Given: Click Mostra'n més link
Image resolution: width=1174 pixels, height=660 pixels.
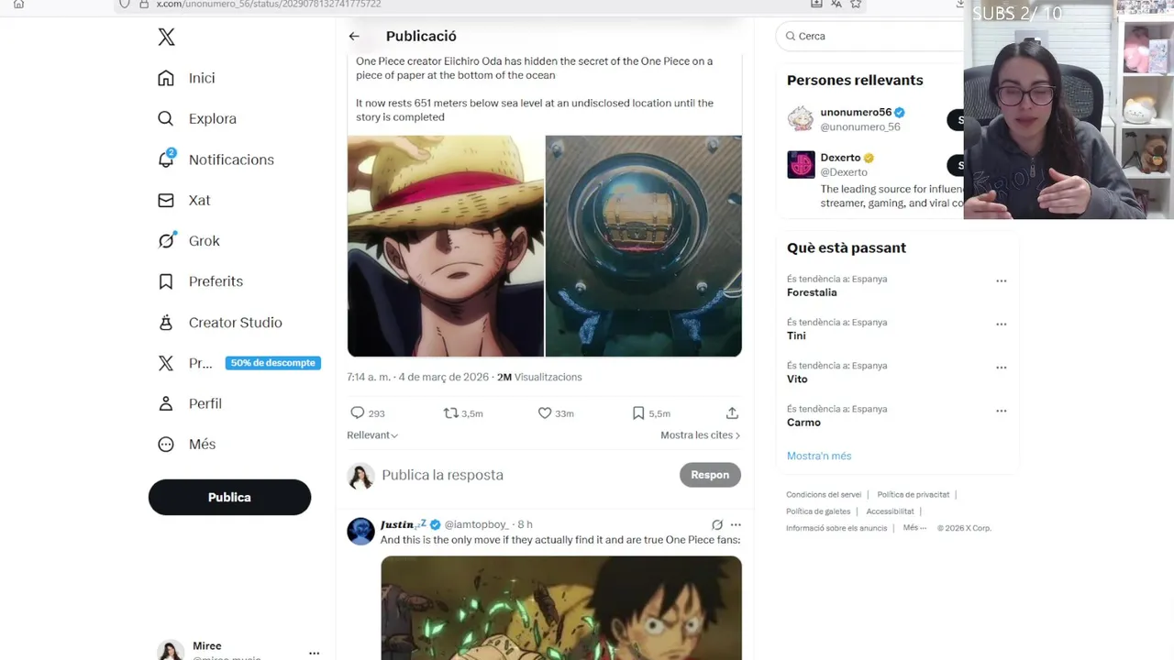Looking at the screenshot, I should [x=819, y=456].
